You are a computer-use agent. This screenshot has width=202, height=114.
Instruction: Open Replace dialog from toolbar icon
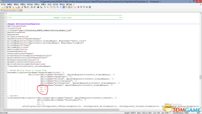pyautogui.click(x=41, y=7)
